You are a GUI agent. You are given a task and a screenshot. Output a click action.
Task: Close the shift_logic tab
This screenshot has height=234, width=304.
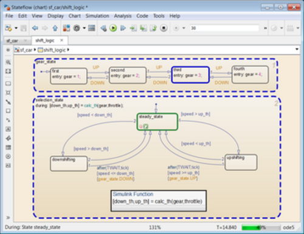click(62, 40)
